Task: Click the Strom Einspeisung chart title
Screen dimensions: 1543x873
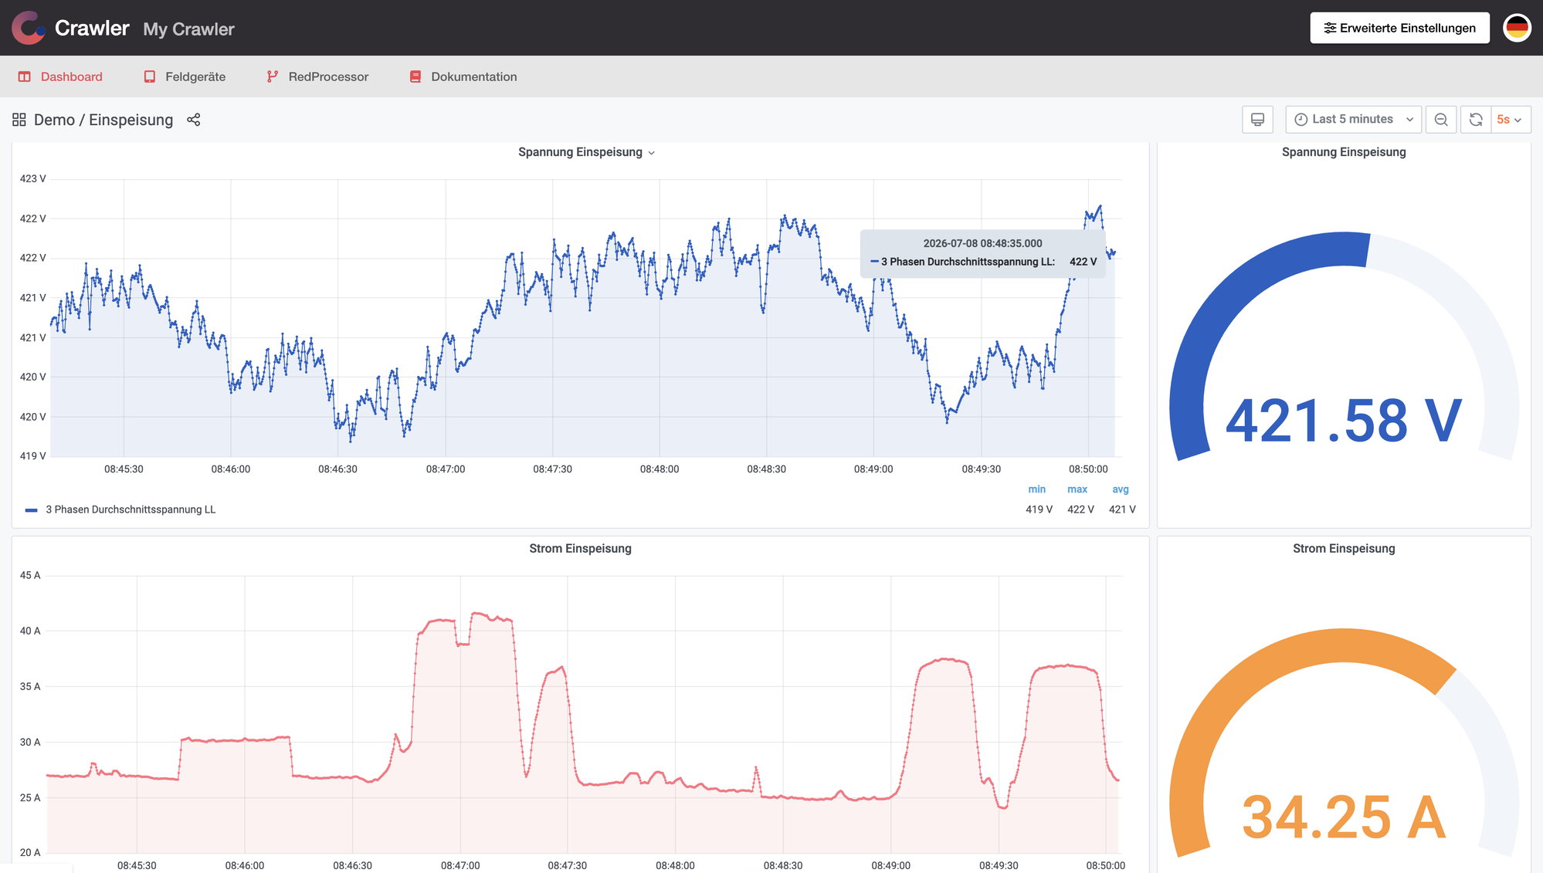Action: tap(580, 549)
